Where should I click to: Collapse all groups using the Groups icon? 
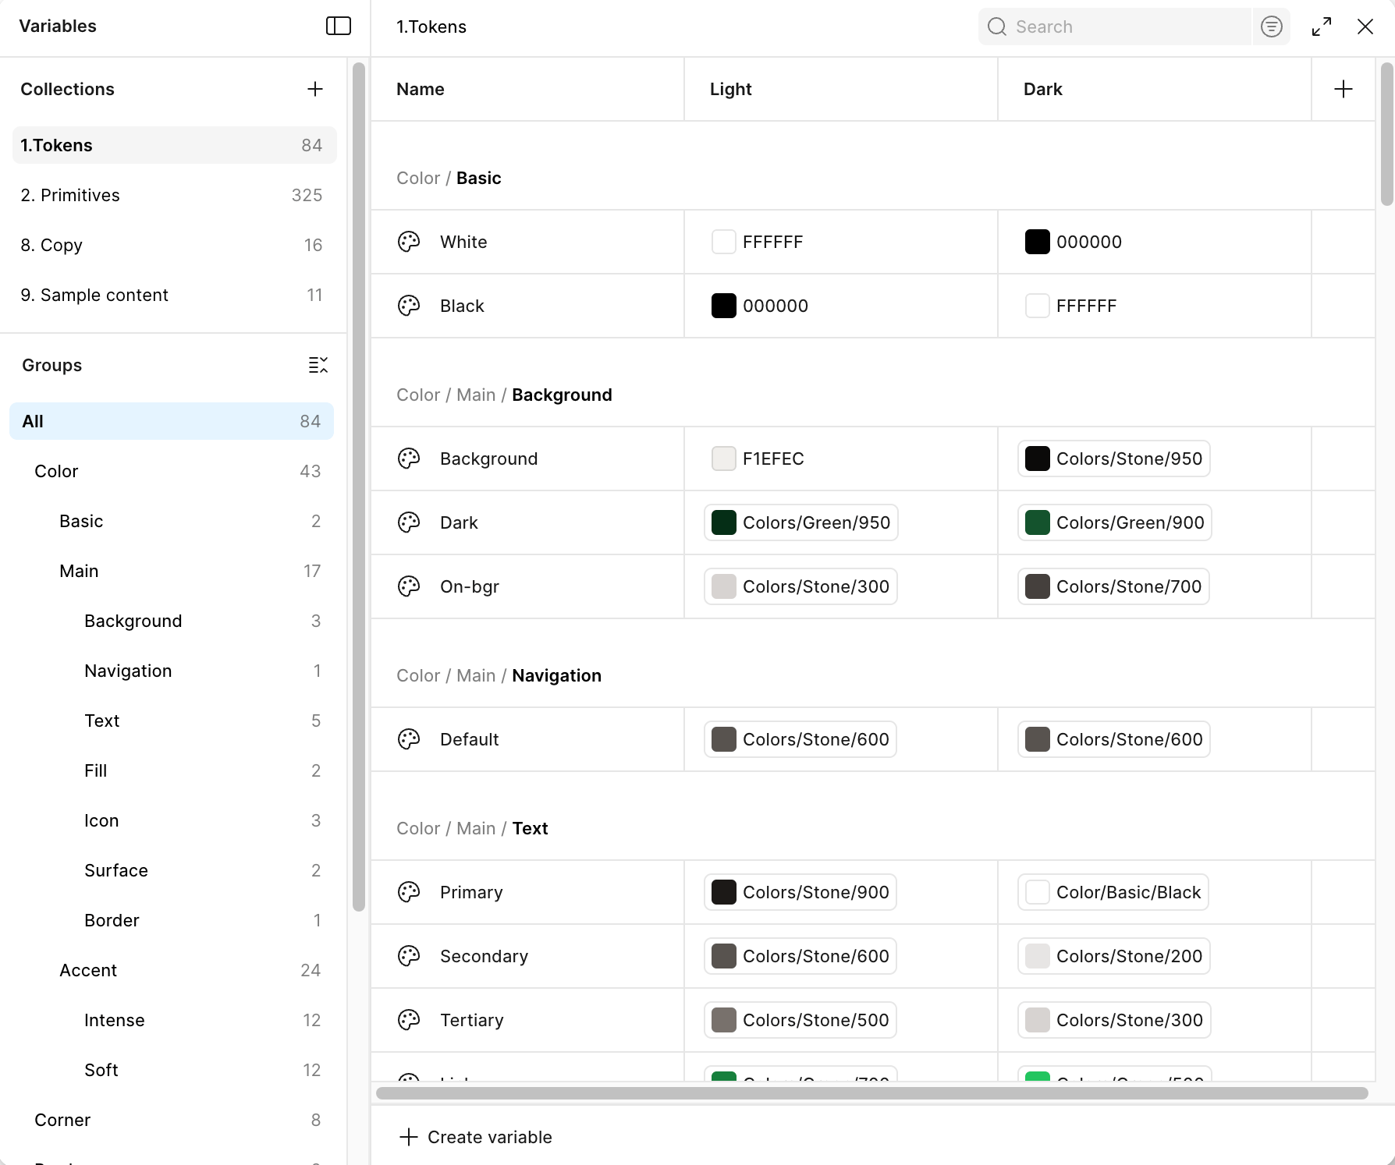click(x=318, y=365)
